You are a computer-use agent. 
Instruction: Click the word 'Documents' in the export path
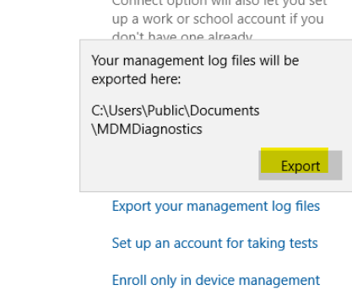point(225,110)
